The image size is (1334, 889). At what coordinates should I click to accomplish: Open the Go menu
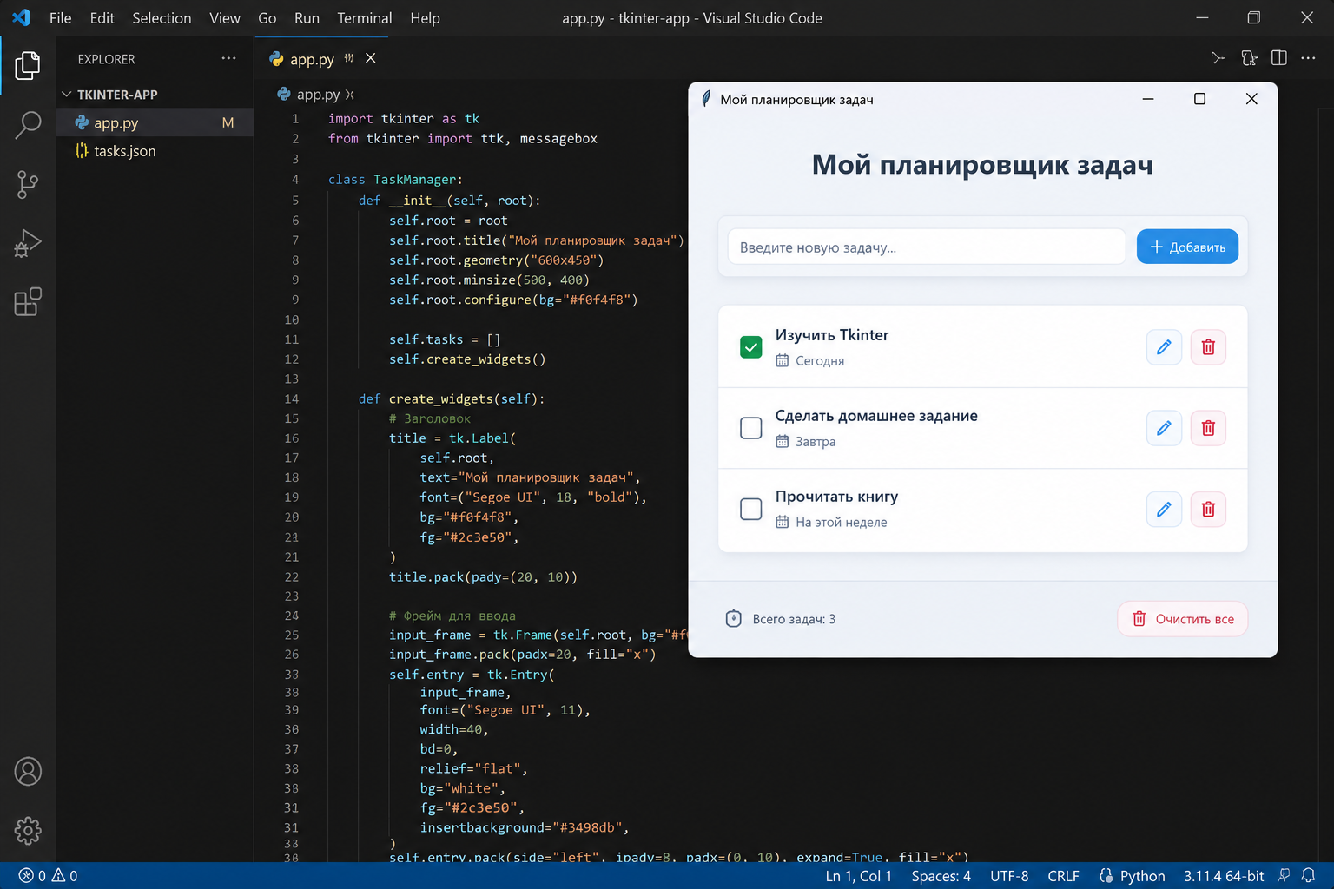point(267,18)
